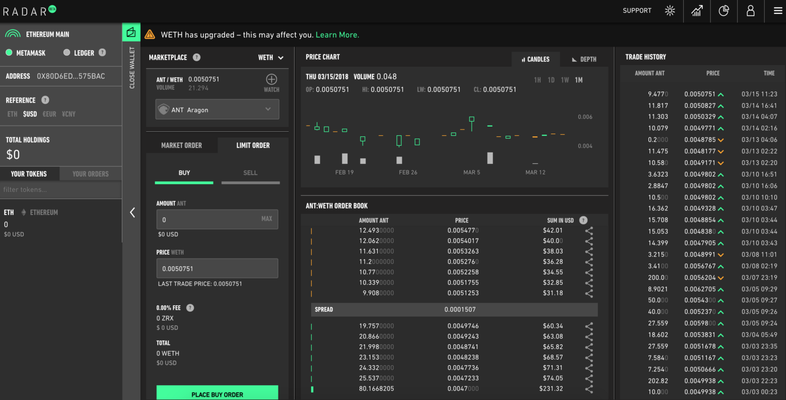Image resolution: width=786 pixels, height=400 pixels.
Task: Set reference currency to ¥CNY
Action: click(68, 114)
